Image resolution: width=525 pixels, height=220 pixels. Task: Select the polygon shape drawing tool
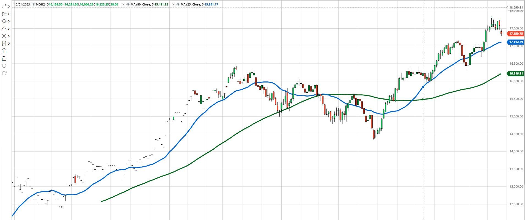pyautogui.click(x=4, y=21)
